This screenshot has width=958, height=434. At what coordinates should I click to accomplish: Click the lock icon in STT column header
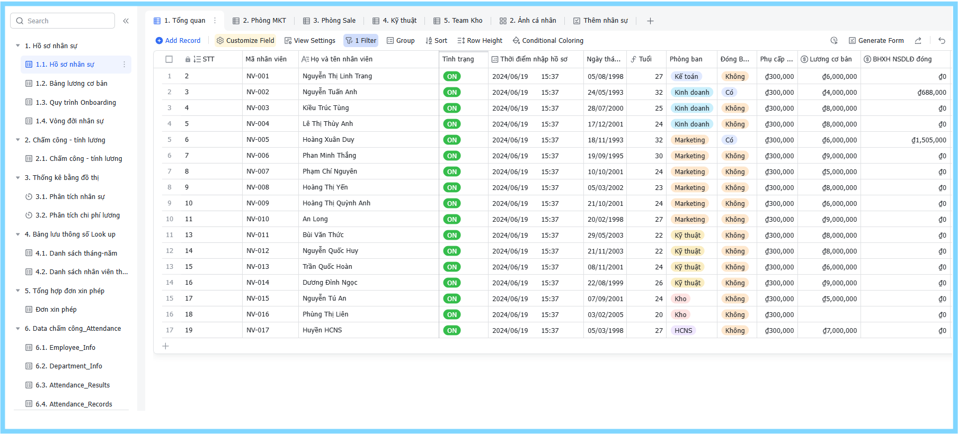tap(188, 59)
